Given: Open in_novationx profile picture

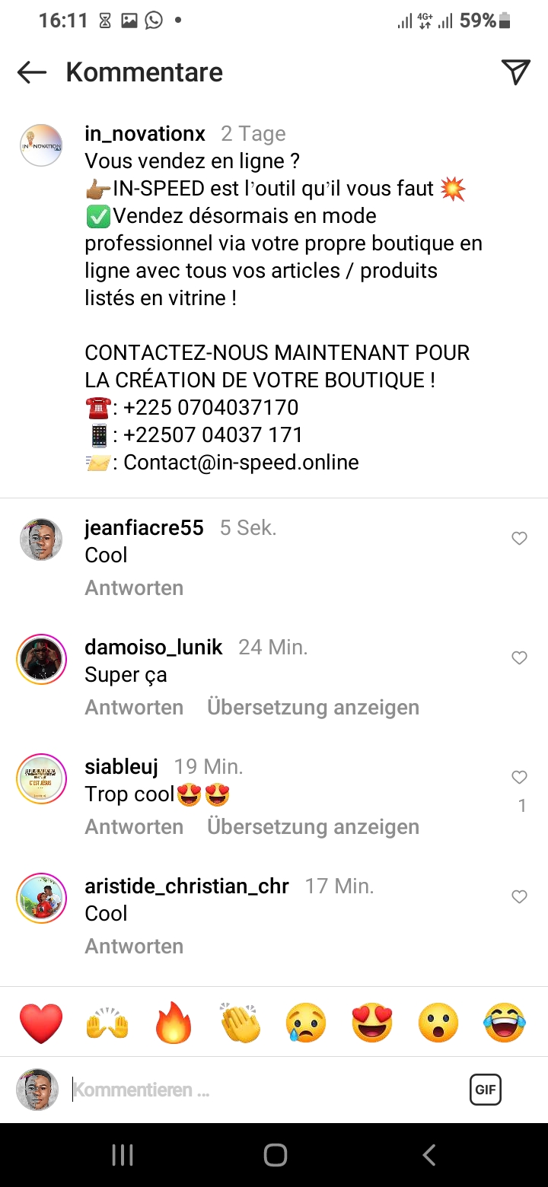Looking at the screenshot, I should point(41,145).
